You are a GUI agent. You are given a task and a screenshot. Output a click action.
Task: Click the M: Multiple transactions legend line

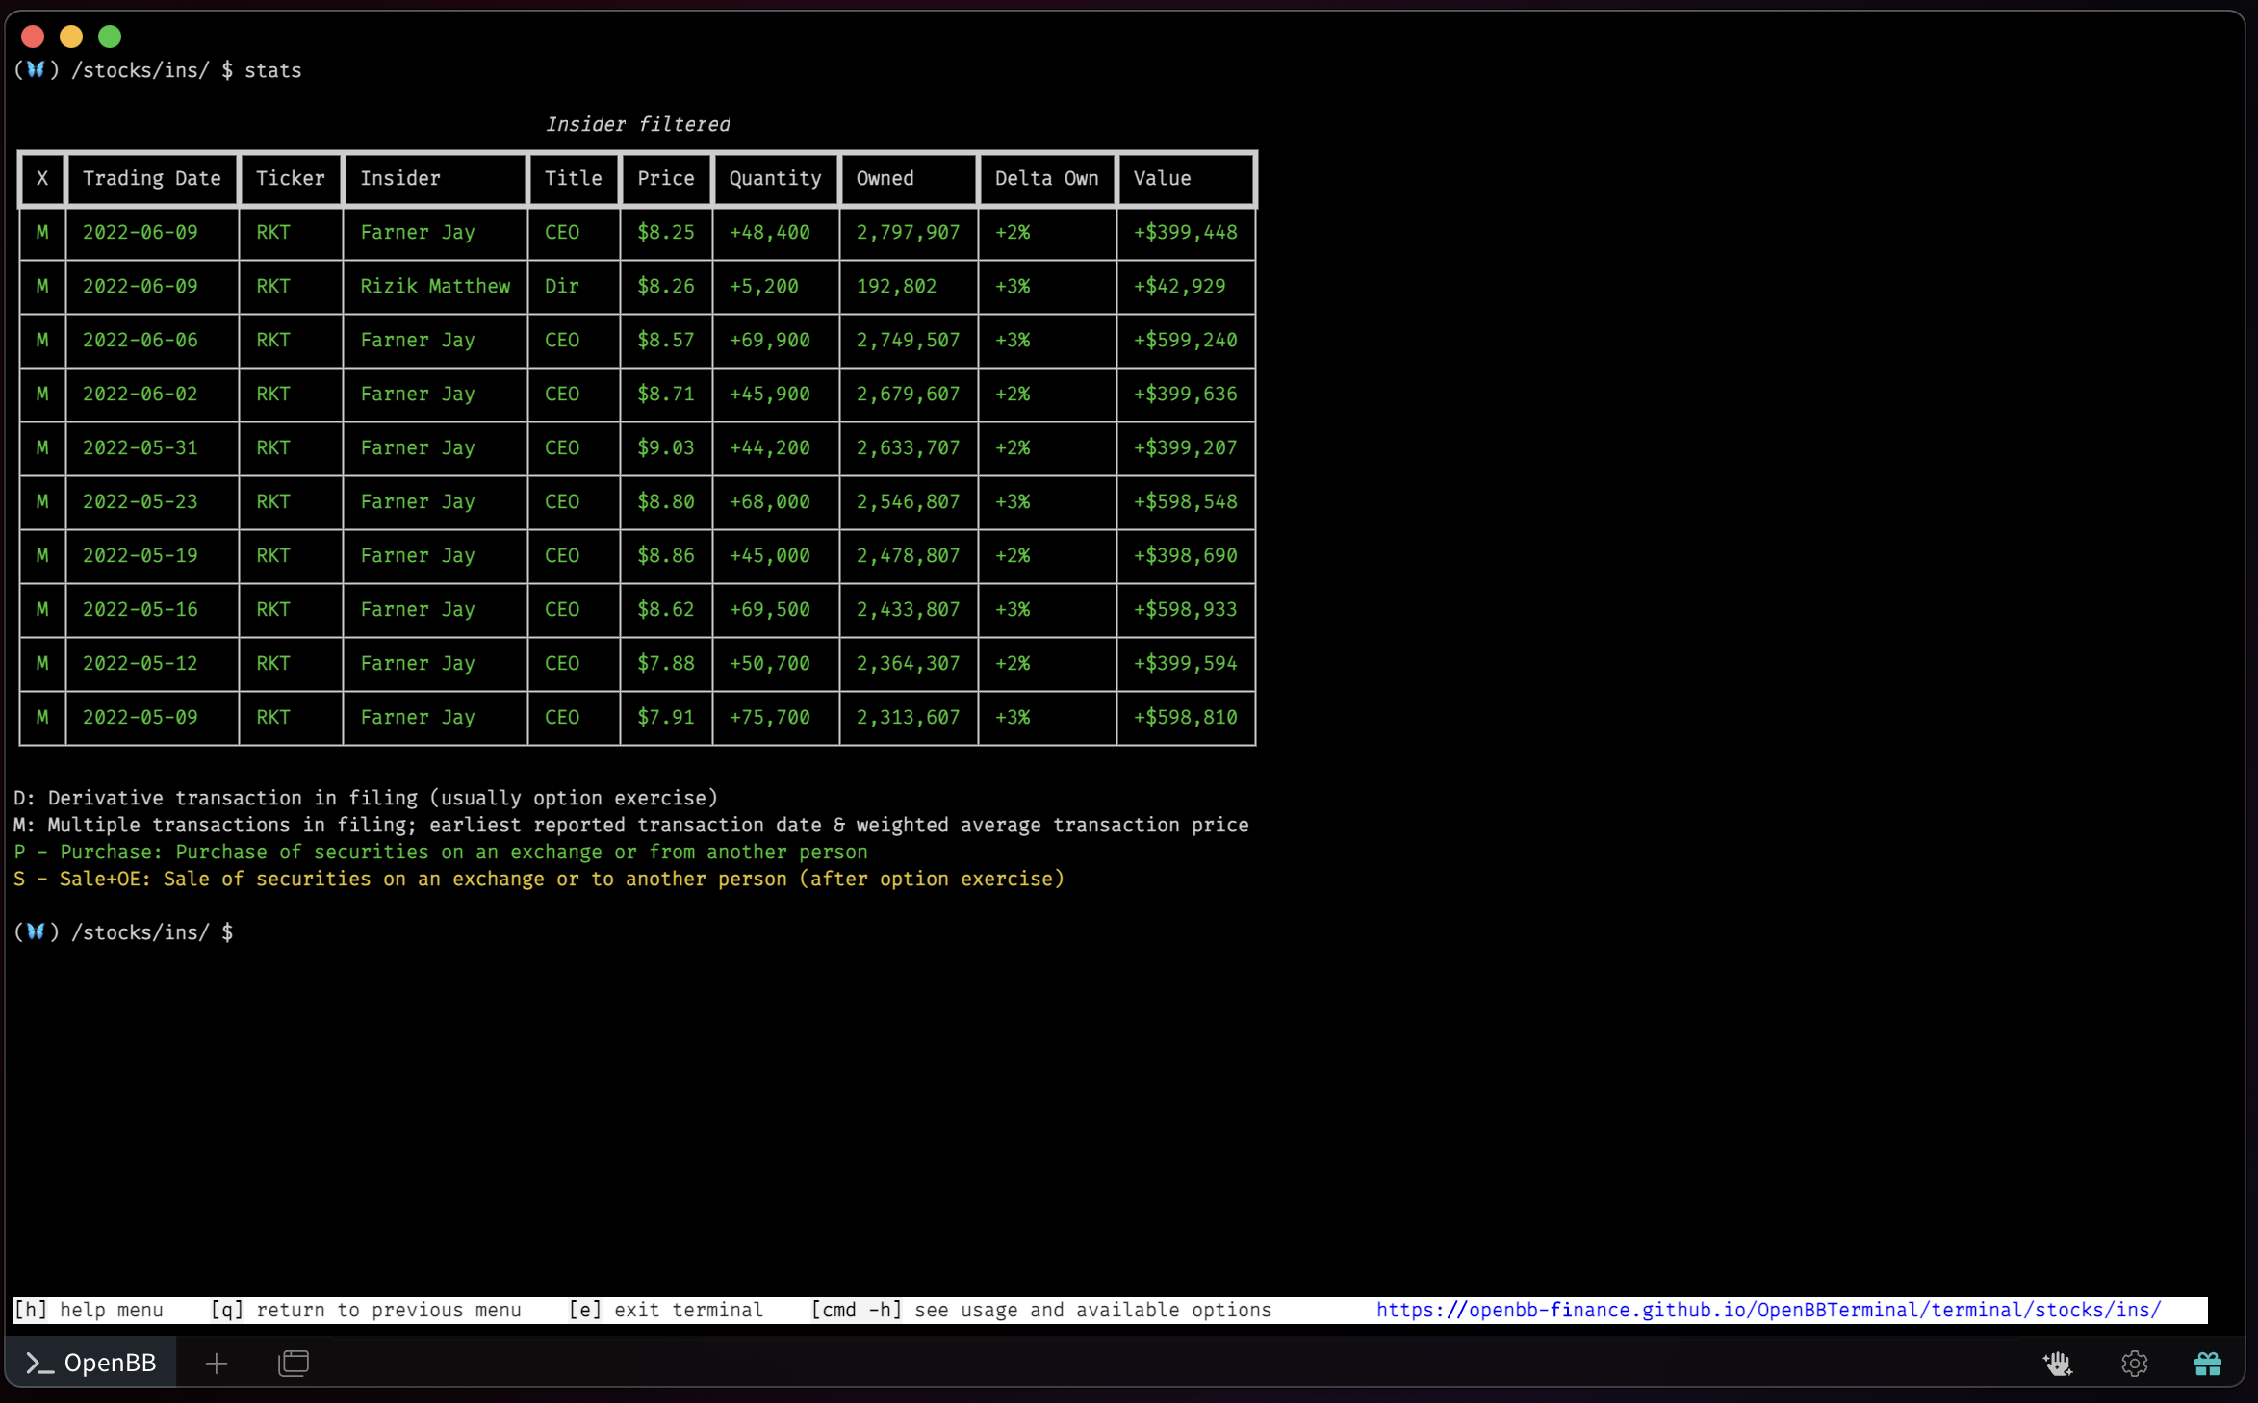click(x=631, y=825)
